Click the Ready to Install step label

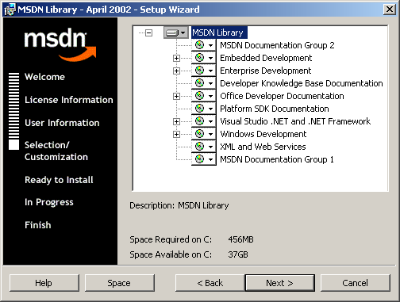[59, 180]
